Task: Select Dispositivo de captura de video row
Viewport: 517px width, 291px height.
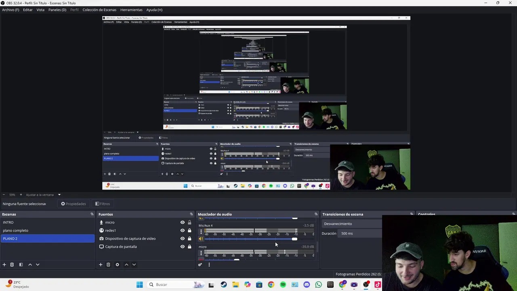Action: tap(145, 238)
